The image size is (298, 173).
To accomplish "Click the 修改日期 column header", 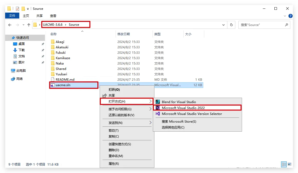I will click(x=124, y=34).
